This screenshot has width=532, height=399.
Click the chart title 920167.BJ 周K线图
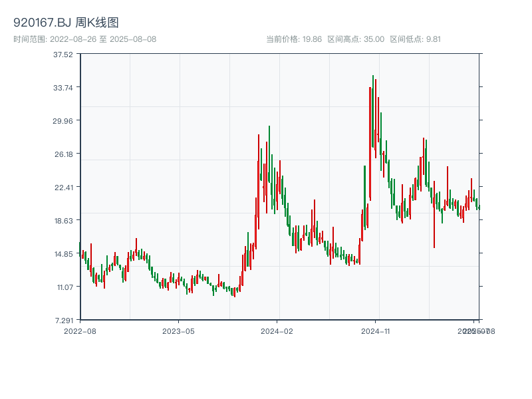pyautogui.click(x=66, y=23)
